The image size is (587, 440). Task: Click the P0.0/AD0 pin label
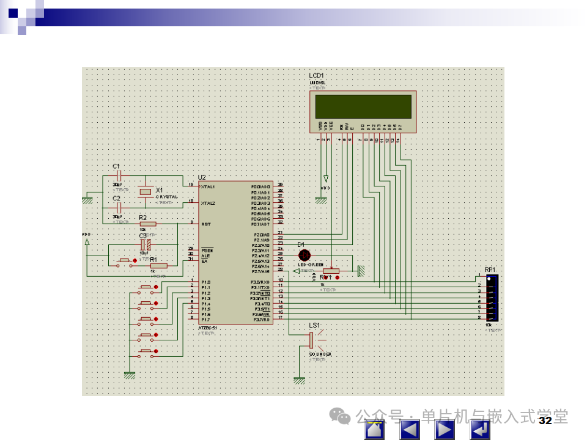coord(260,187)
